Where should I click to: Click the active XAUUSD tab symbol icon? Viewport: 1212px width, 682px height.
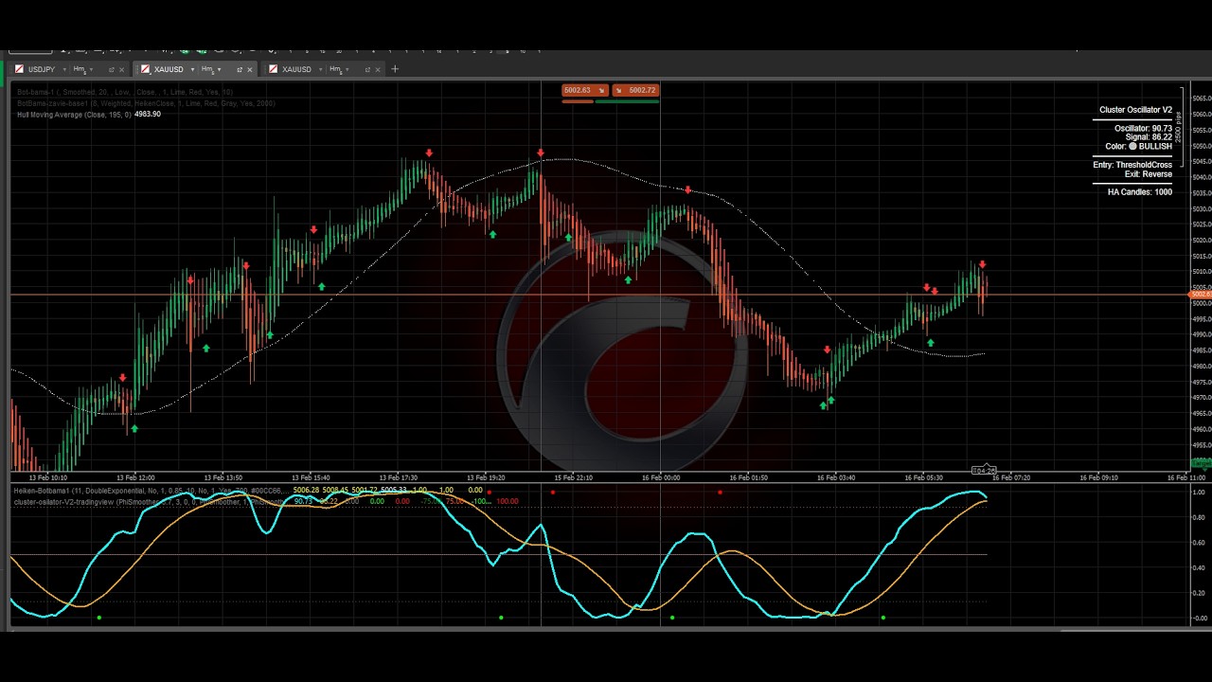tap(145, 69)
